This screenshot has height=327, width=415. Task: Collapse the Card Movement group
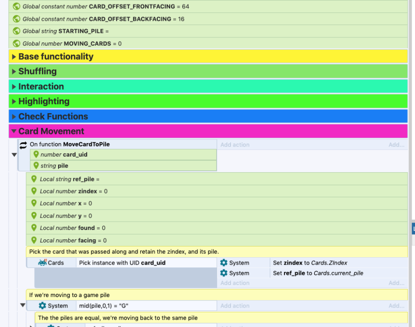(14, 132)
